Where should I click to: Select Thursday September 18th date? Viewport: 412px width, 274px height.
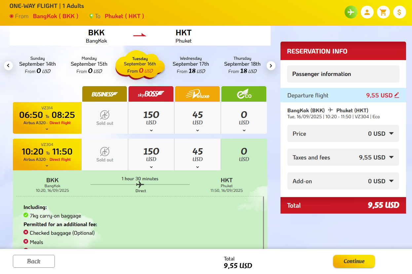pos(242,65)
